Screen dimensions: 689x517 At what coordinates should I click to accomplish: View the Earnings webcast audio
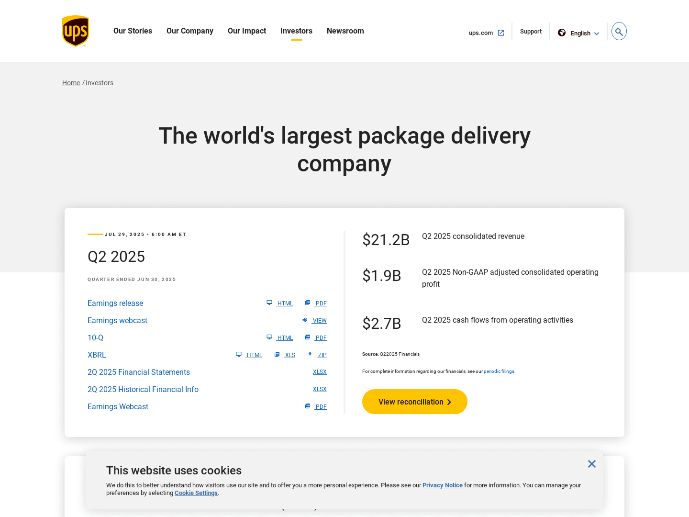click(319, 321)
